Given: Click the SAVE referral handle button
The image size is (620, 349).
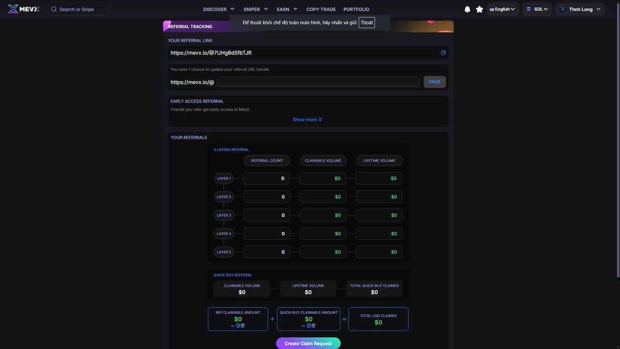Looking at the screenshot, I should pyautogui.click(x=435, y=82).
